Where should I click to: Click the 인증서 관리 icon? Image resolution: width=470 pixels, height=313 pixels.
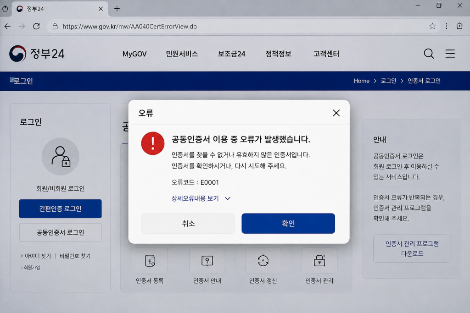tap(319, 261)
